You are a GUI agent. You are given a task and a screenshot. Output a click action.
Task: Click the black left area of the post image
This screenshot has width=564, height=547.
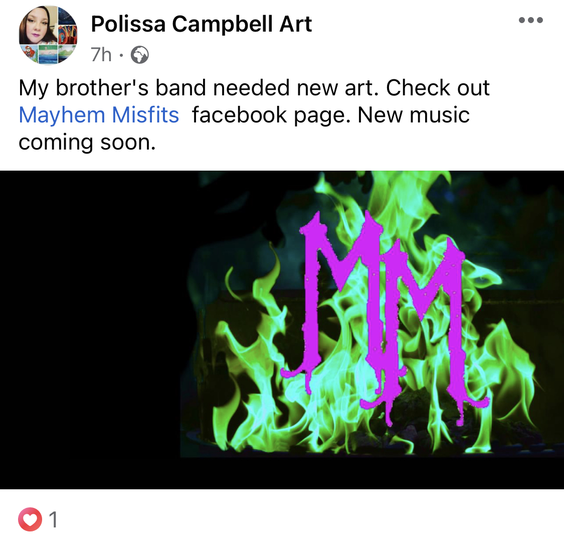90,330
